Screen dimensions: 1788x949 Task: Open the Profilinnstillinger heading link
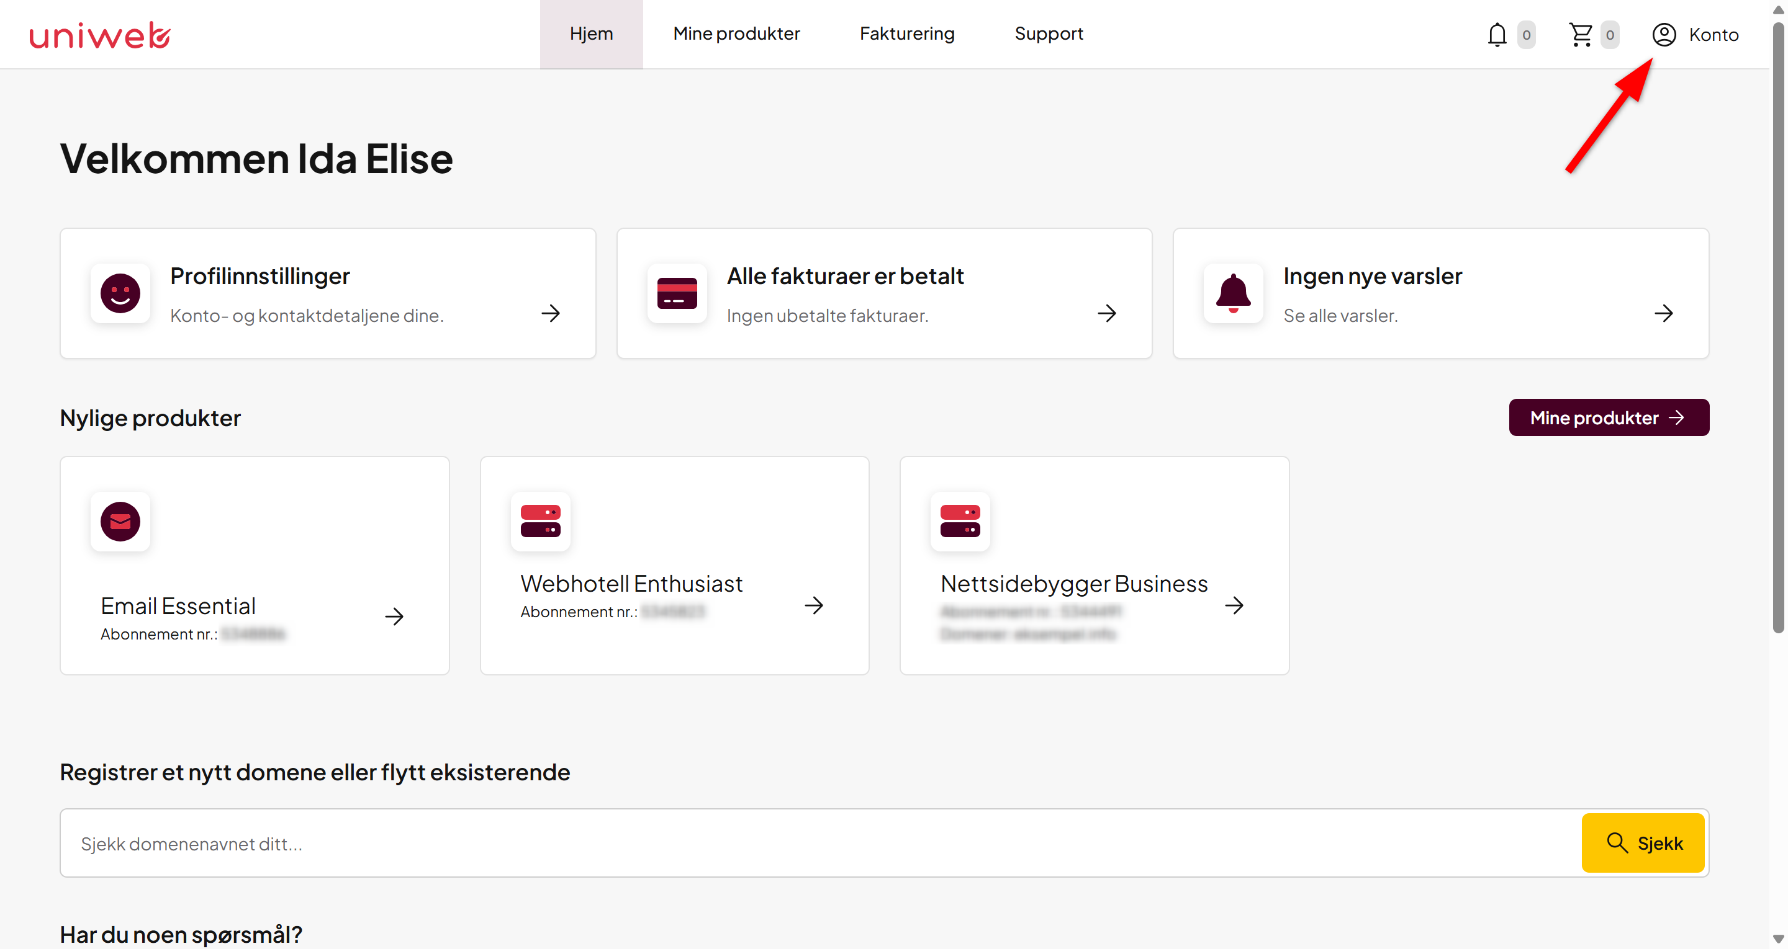[x=260, y=276]
